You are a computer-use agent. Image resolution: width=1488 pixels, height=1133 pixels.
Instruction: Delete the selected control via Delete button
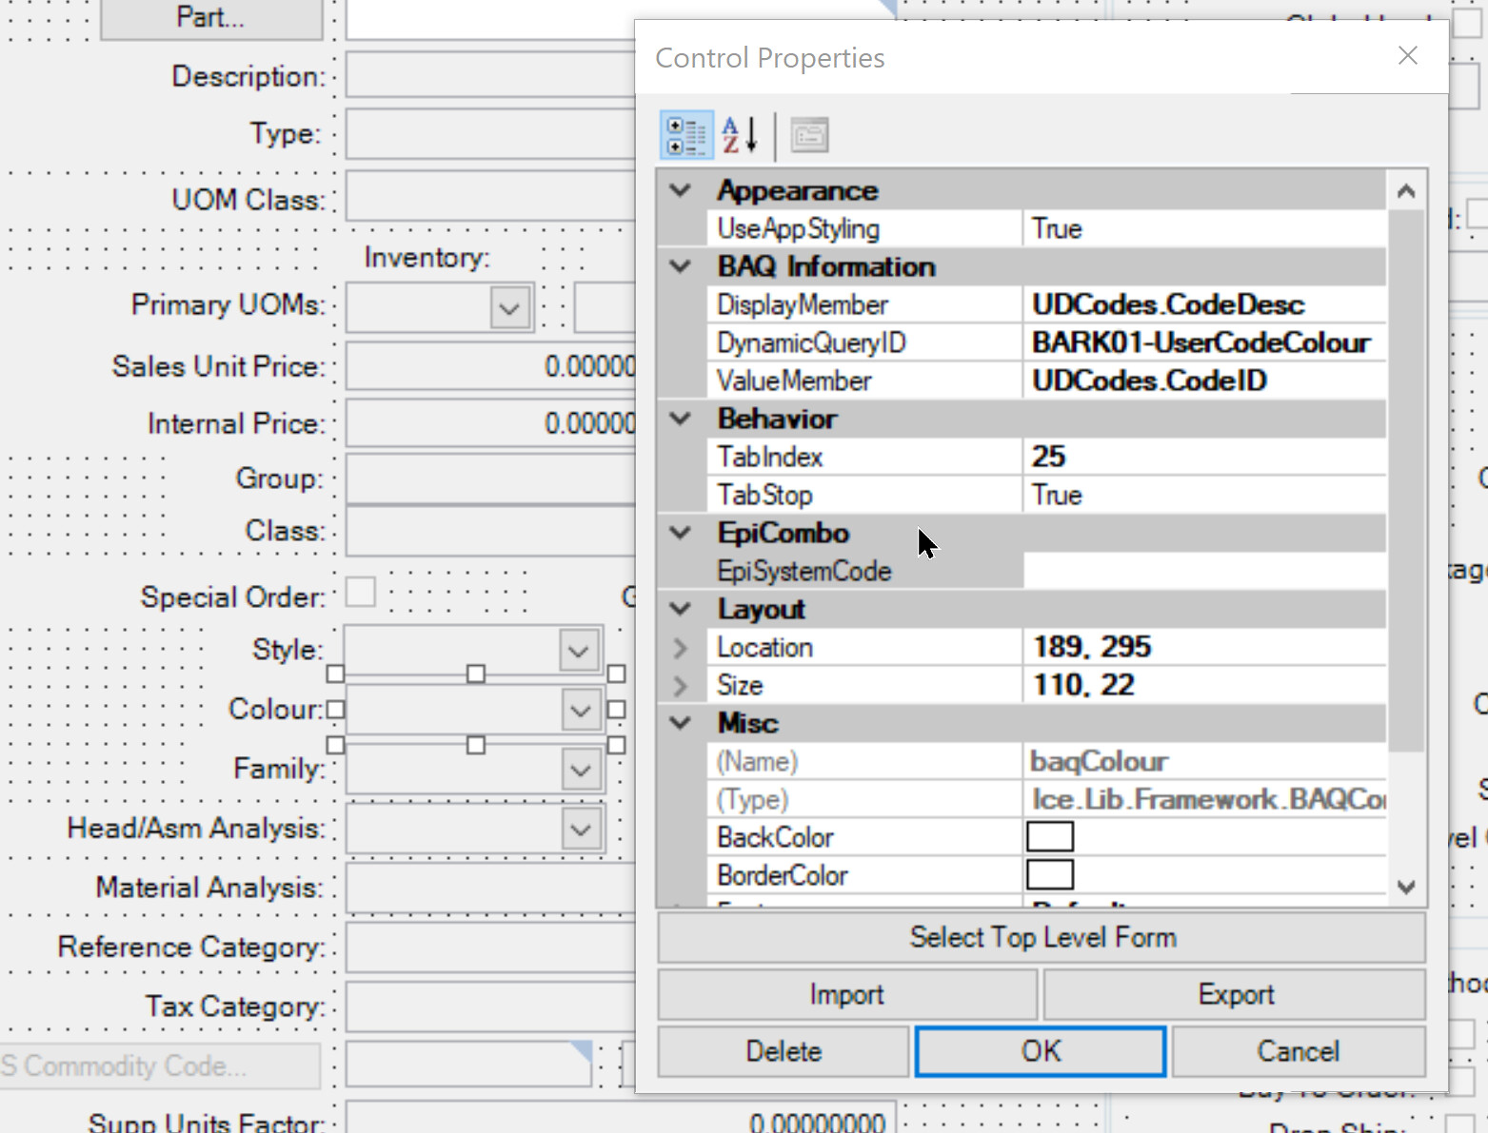pos(784,1051)
